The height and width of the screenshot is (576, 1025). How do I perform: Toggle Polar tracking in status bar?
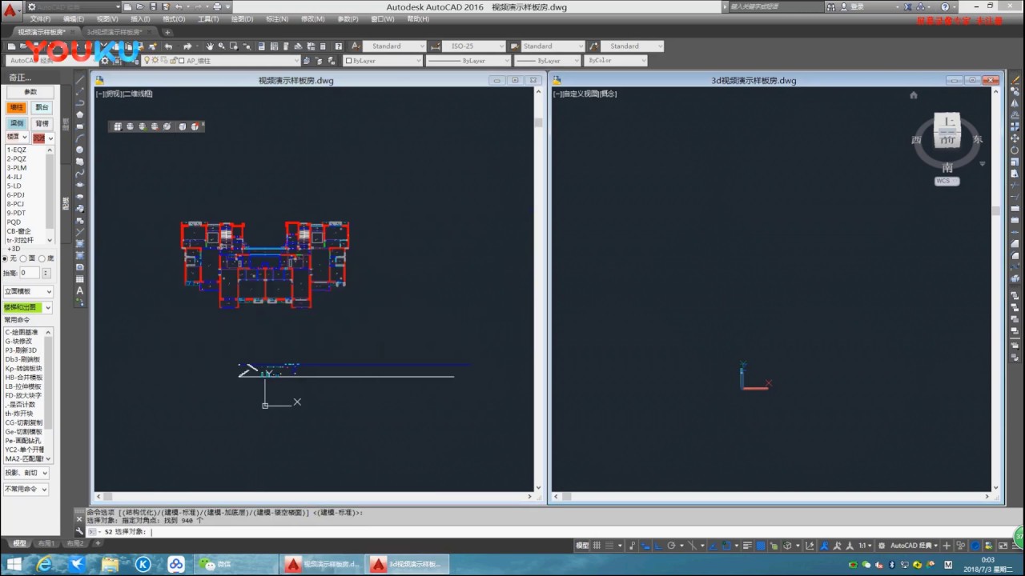[671, 546]
